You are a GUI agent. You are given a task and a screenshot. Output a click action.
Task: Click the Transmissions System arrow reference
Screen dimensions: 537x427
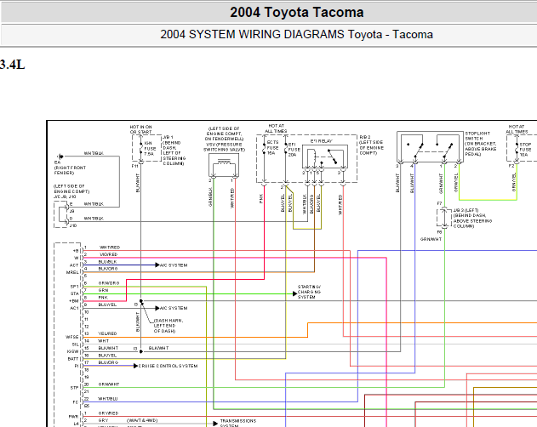tap(235, 423)
